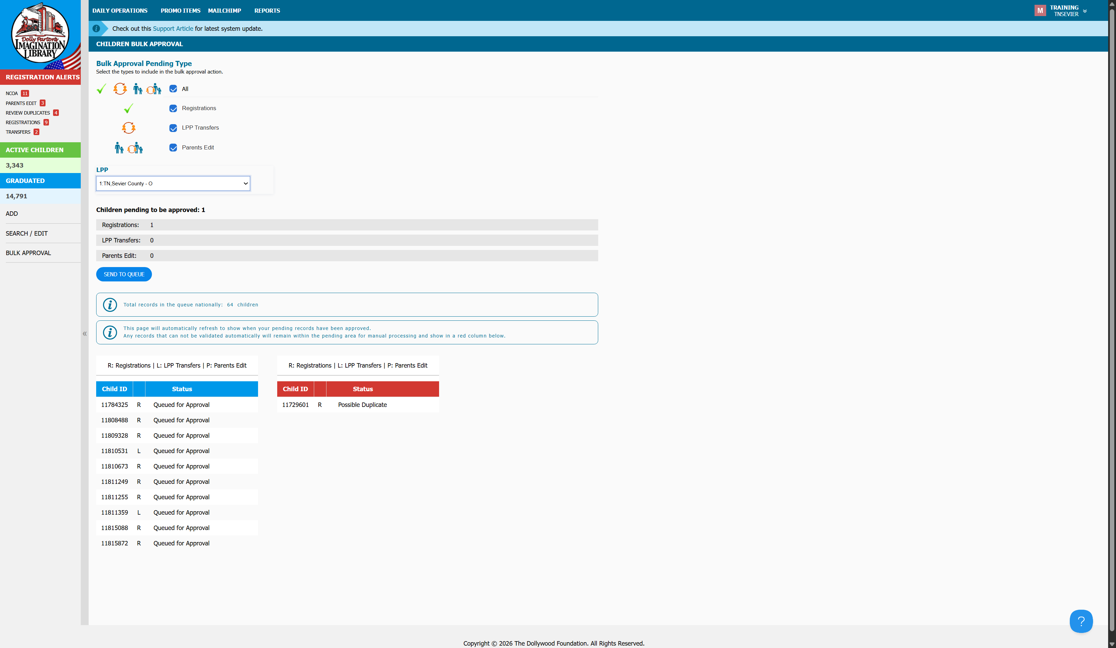Open the LPP Sevier County dropdown

pos(173,183)
